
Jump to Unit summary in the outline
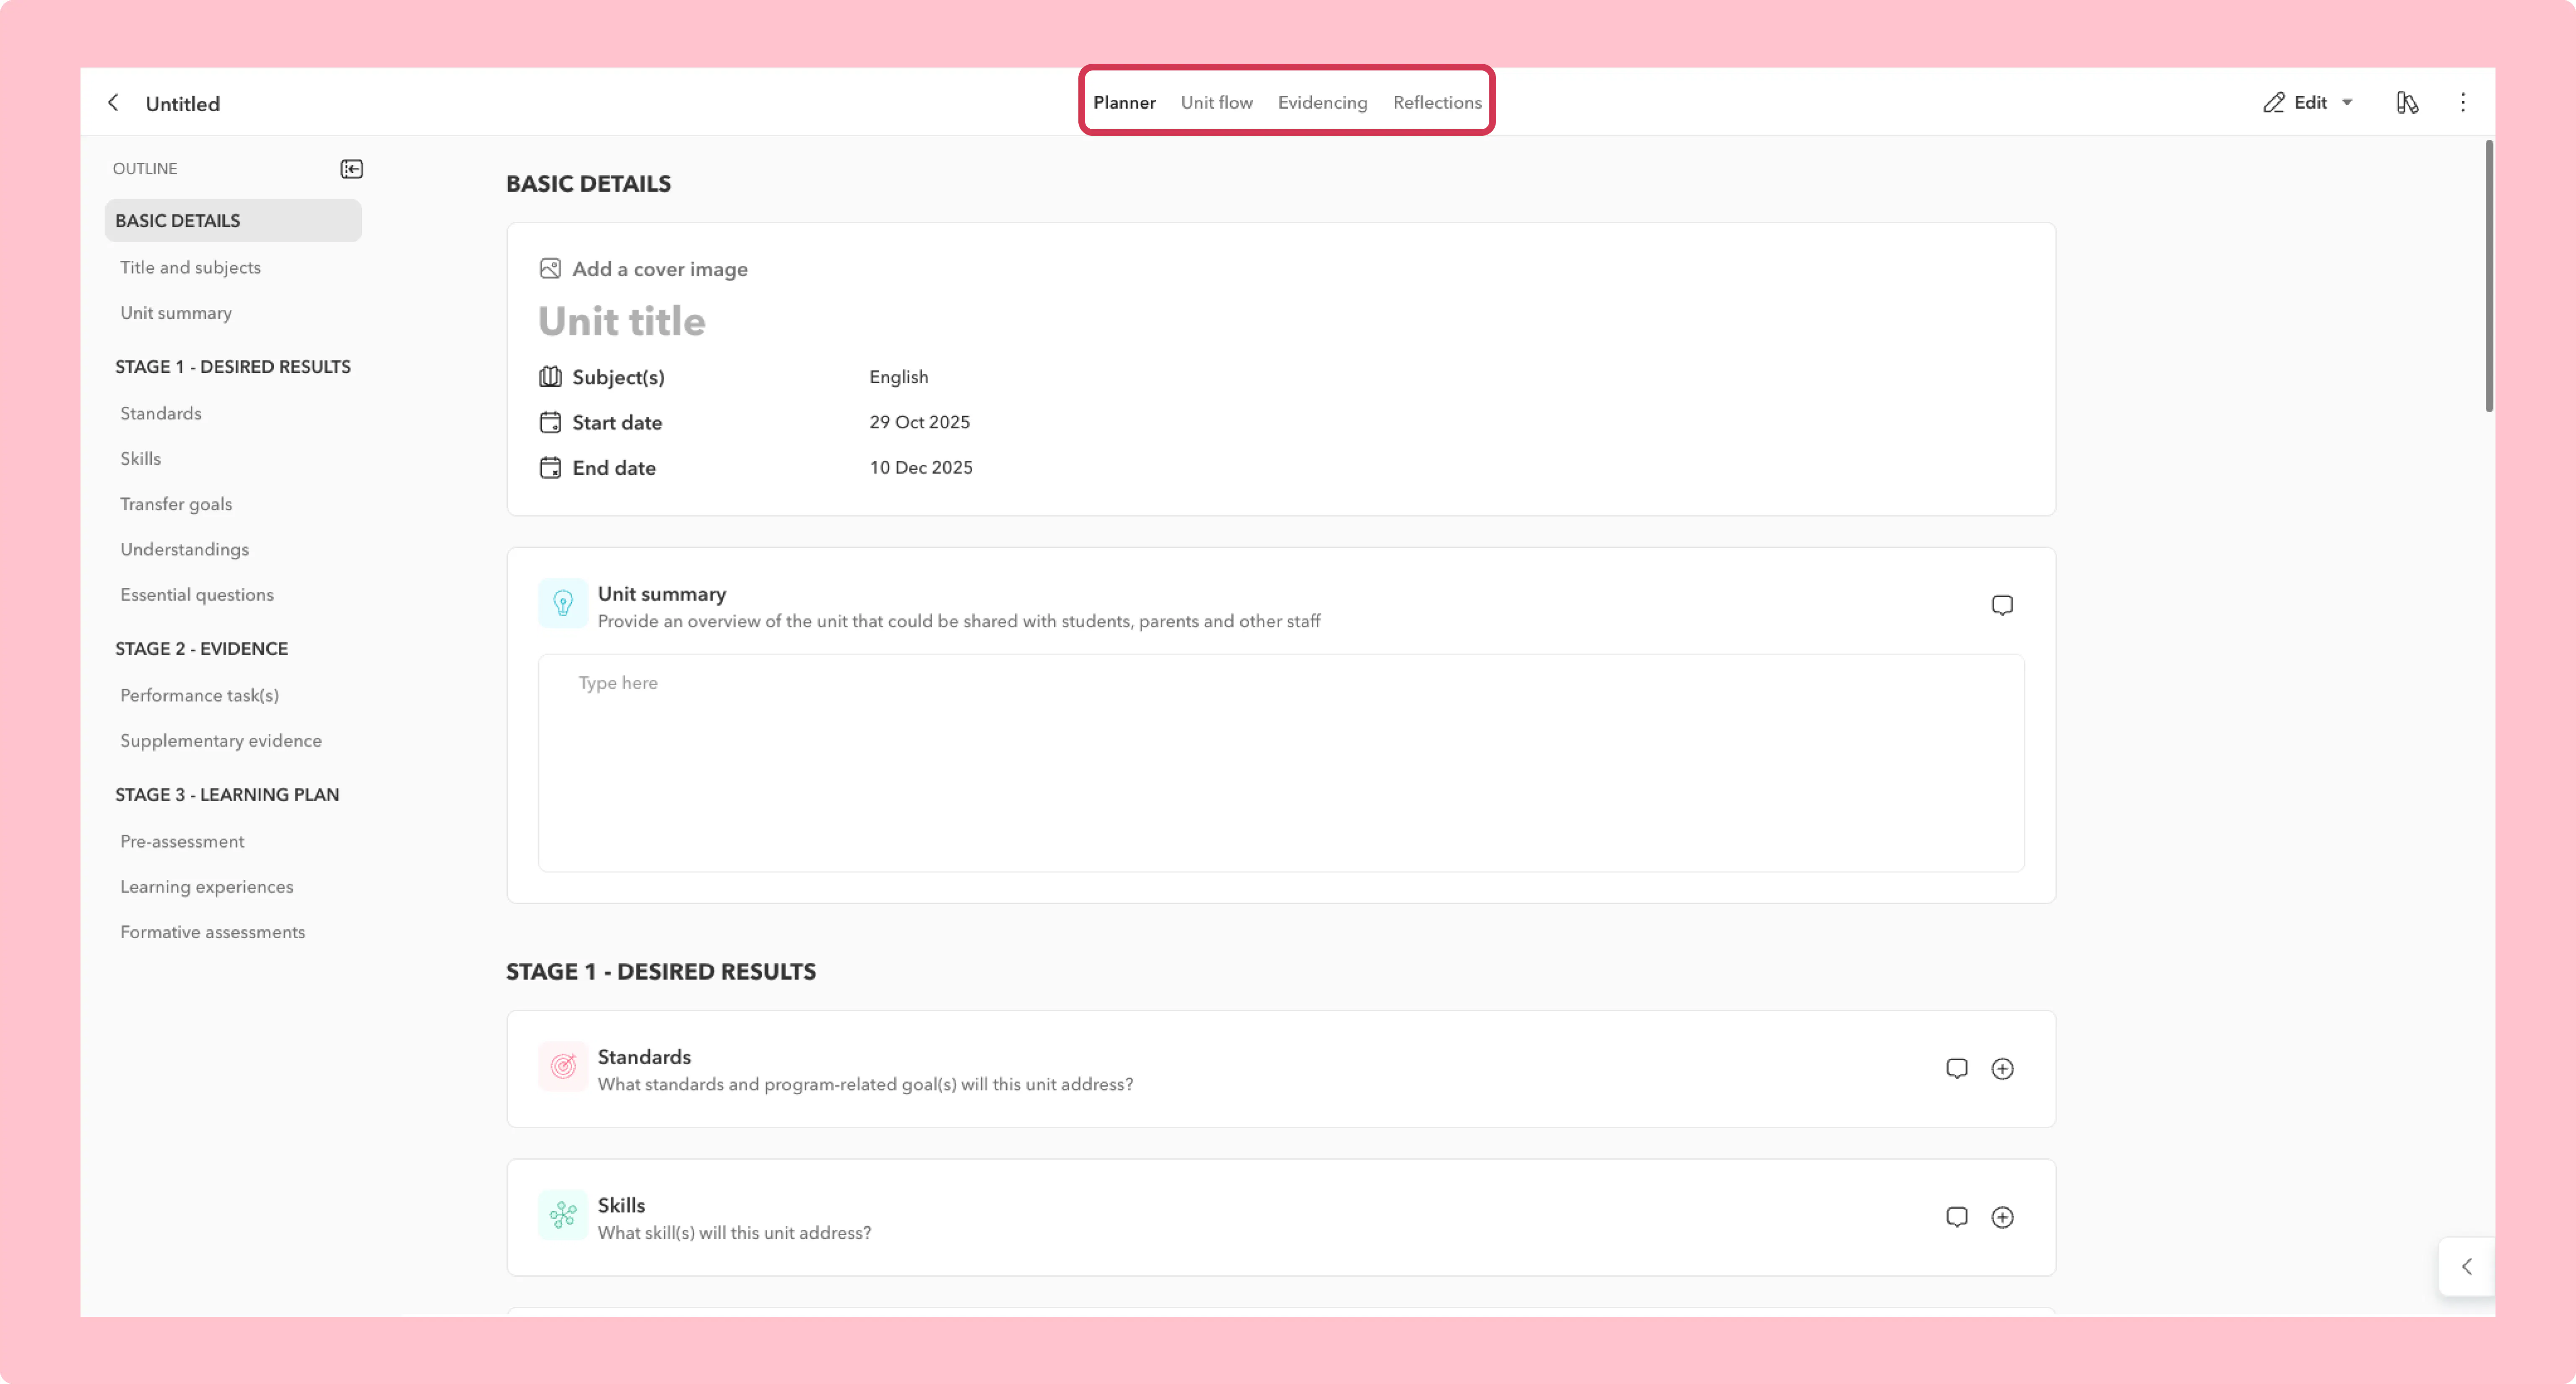[176, 312]
